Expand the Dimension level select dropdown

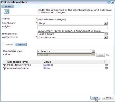66,51
